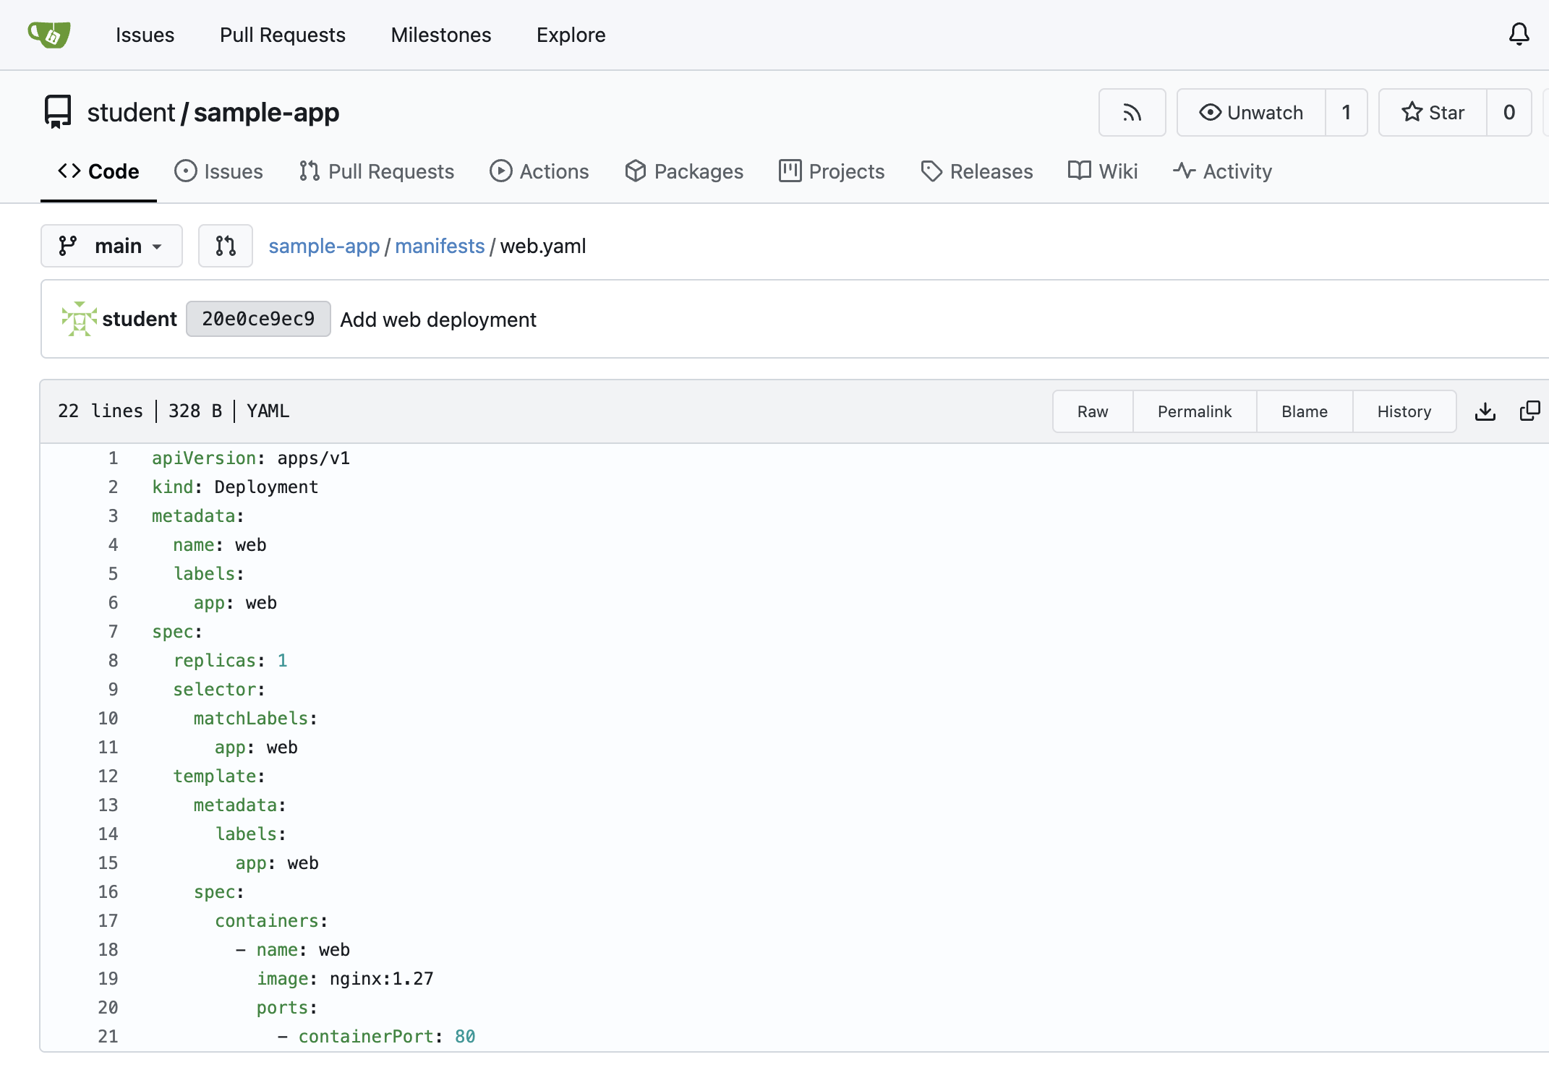Select line number 8

[x=113, y=660]
